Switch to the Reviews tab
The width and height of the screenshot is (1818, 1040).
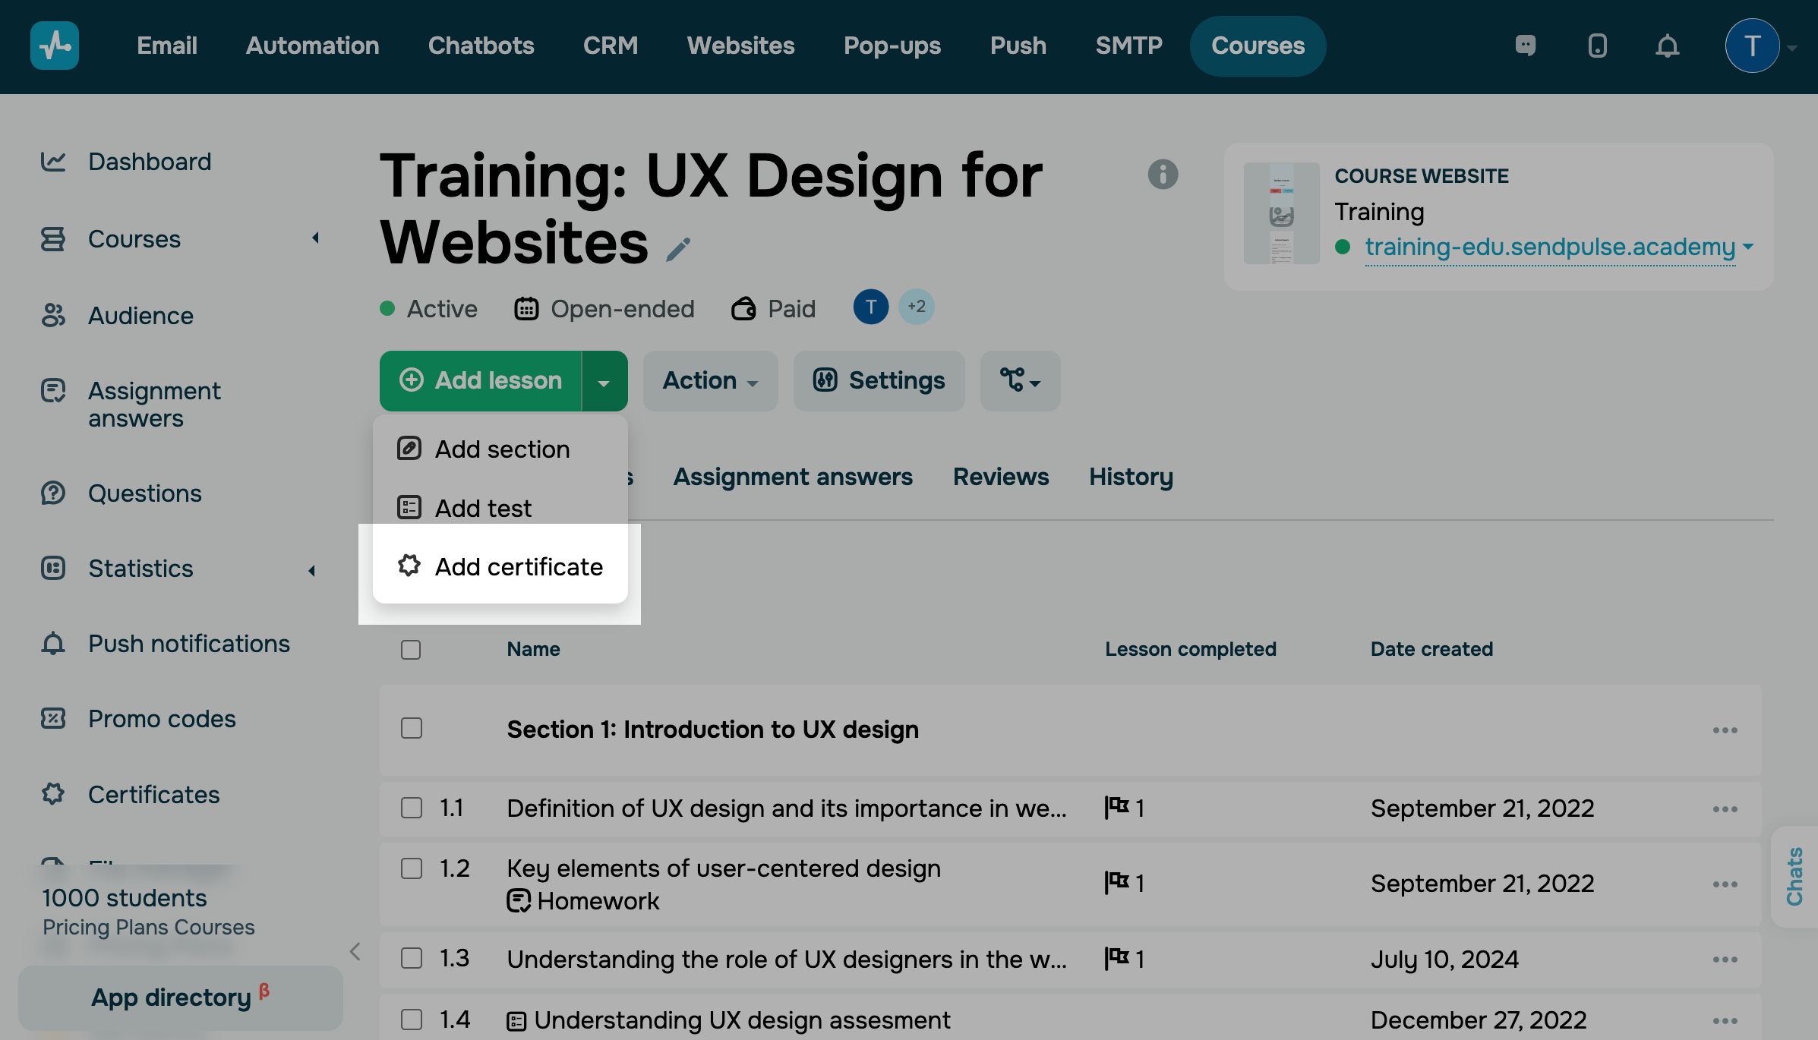point(1000,477)
